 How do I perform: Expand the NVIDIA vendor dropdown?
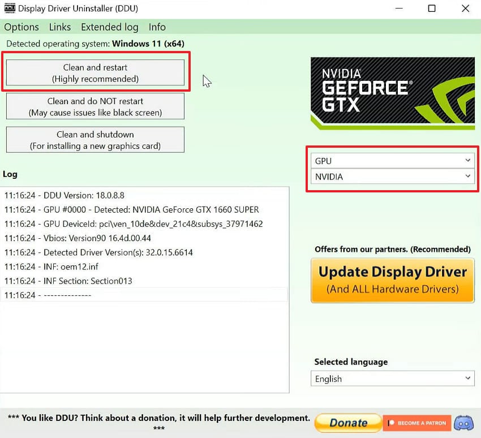pos(392,177)
